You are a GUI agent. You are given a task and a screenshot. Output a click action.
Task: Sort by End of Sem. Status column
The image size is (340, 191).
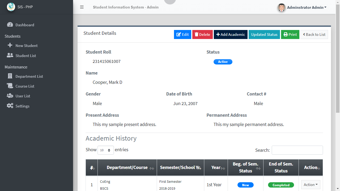[281, 167]
